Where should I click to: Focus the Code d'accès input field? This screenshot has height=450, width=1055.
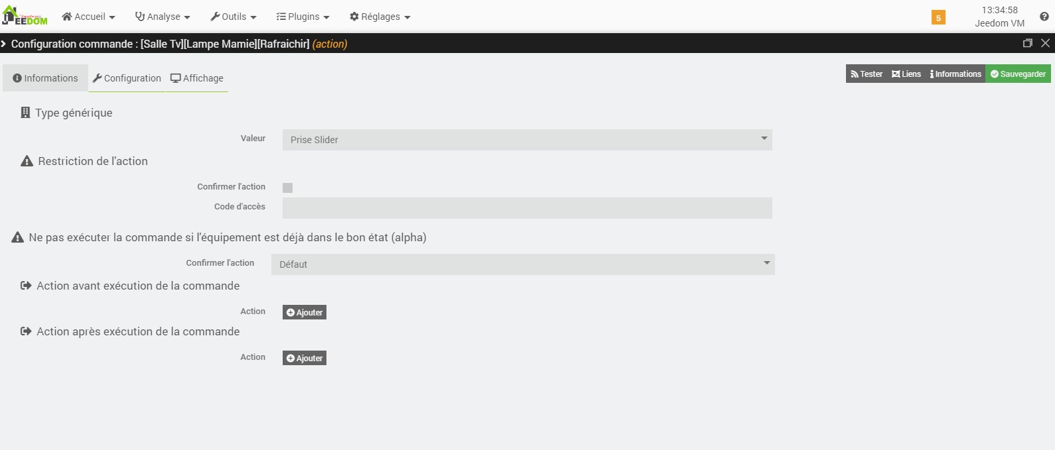click(x=527, y=208)
